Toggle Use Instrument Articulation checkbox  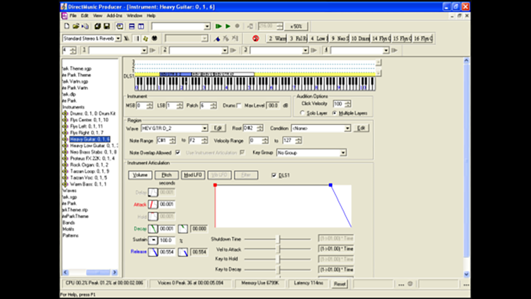click(x=242, y=153)
